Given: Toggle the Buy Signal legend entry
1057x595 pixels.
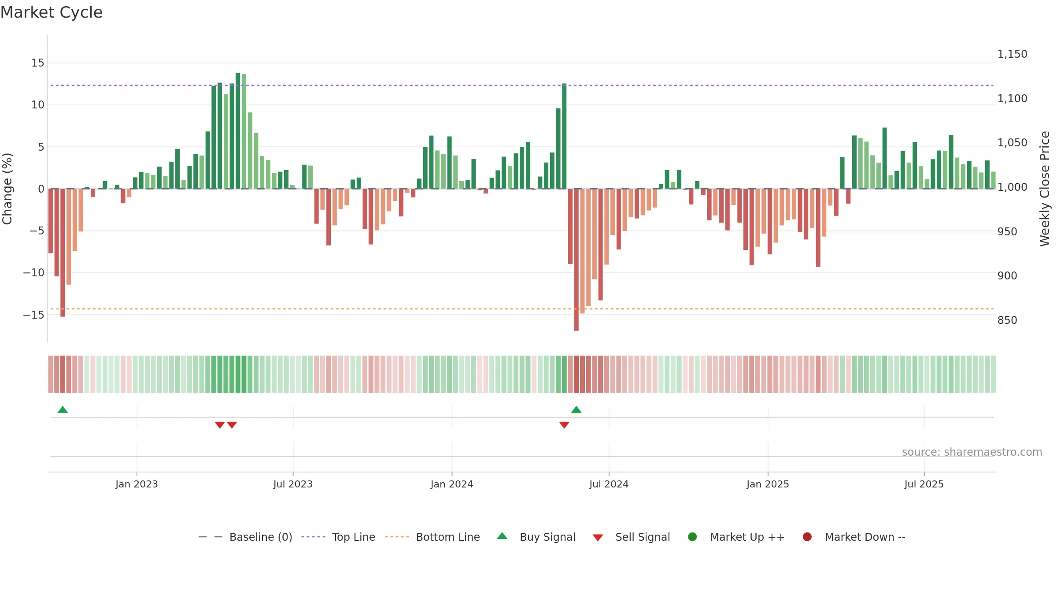Looking at the screenshot, I should tap(536, 537).
